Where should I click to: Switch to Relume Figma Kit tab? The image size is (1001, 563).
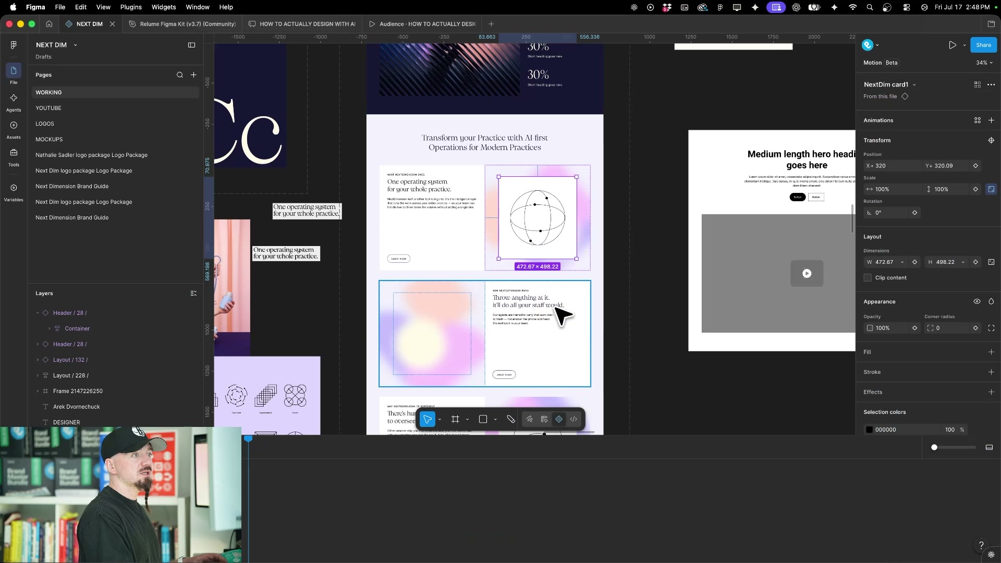pyautogui.click(x=182, y=24)
